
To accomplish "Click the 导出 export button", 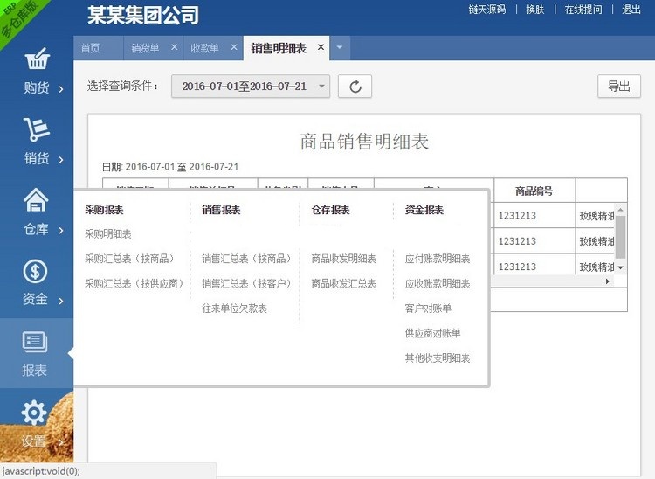I will [619, 87].
